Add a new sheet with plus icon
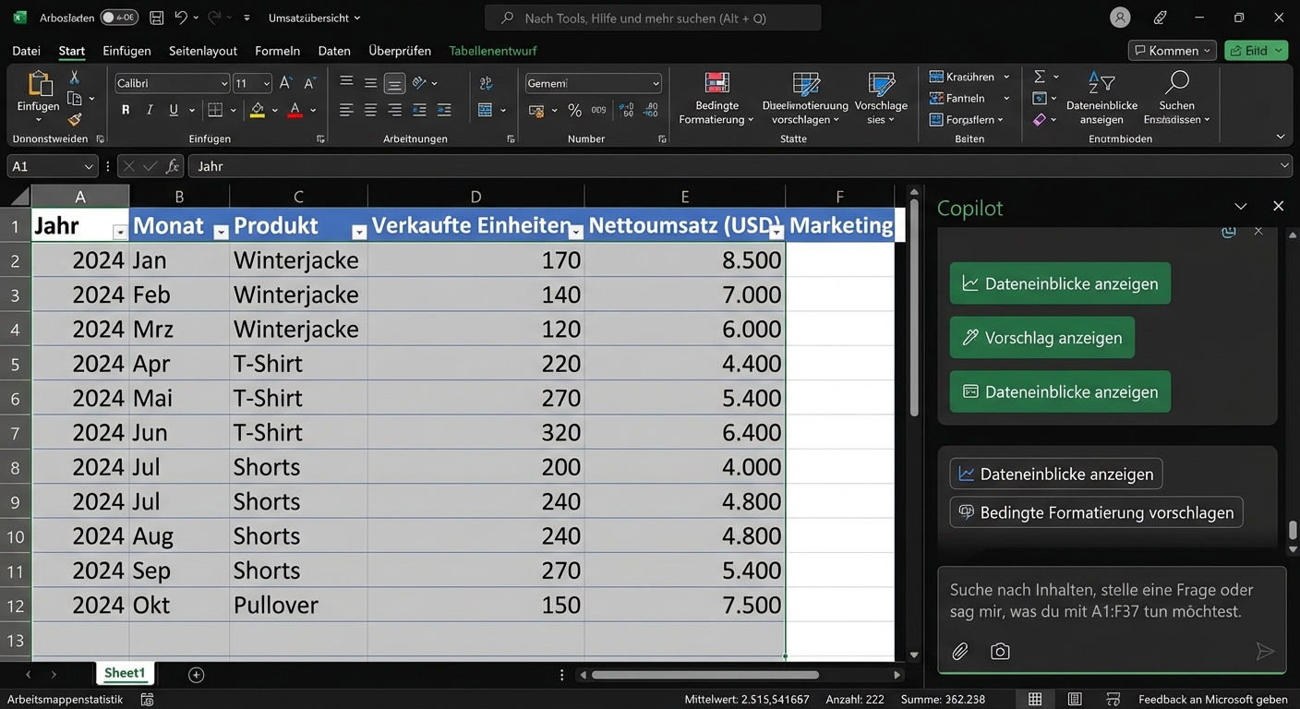1300x709 pixels. tap(196, 675)
